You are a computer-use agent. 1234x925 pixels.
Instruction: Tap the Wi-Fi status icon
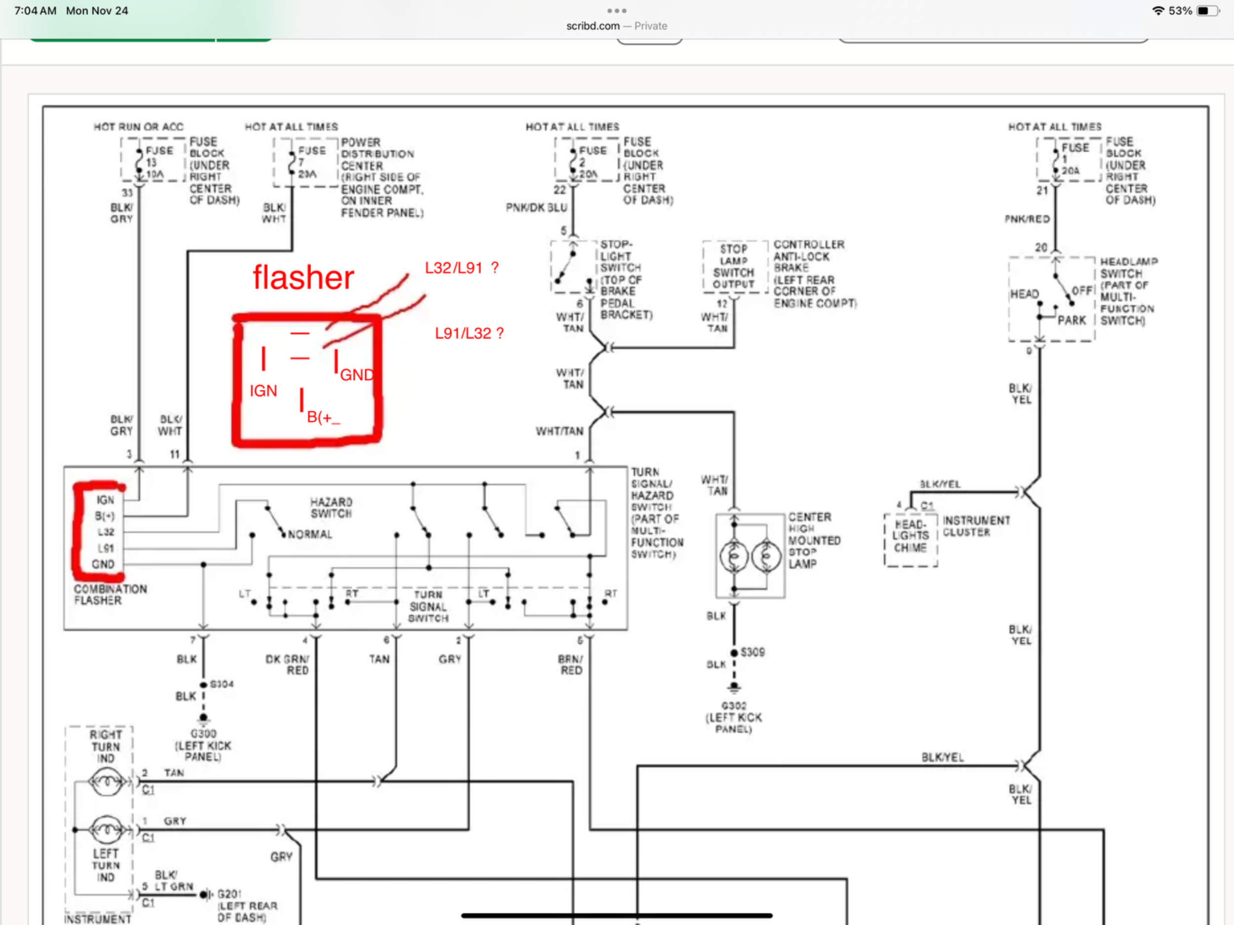click(x=1158, y=10)
